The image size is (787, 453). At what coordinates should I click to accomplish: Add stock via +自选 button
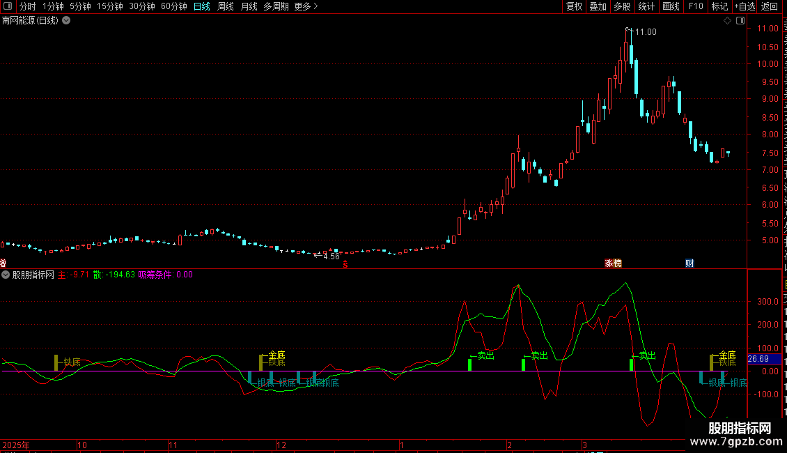[745, 6]
